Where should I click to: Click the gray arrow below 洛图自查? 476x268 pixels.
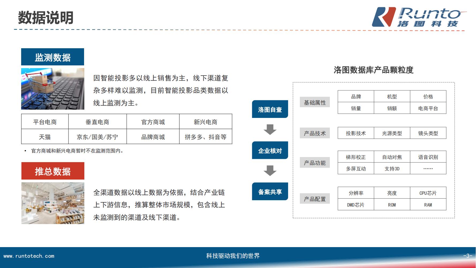pyautogui.click(x=270, y=129)
